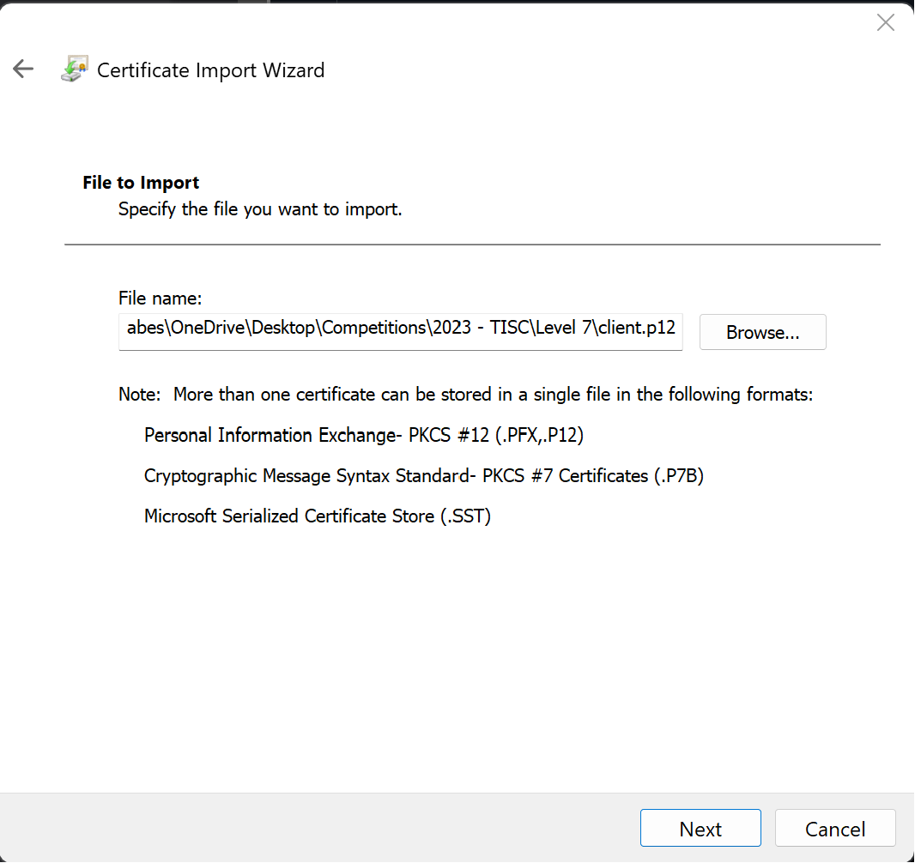Click the horizontal divider below the heading
This screenshot has width=915, height=863.
click(472, 244)
